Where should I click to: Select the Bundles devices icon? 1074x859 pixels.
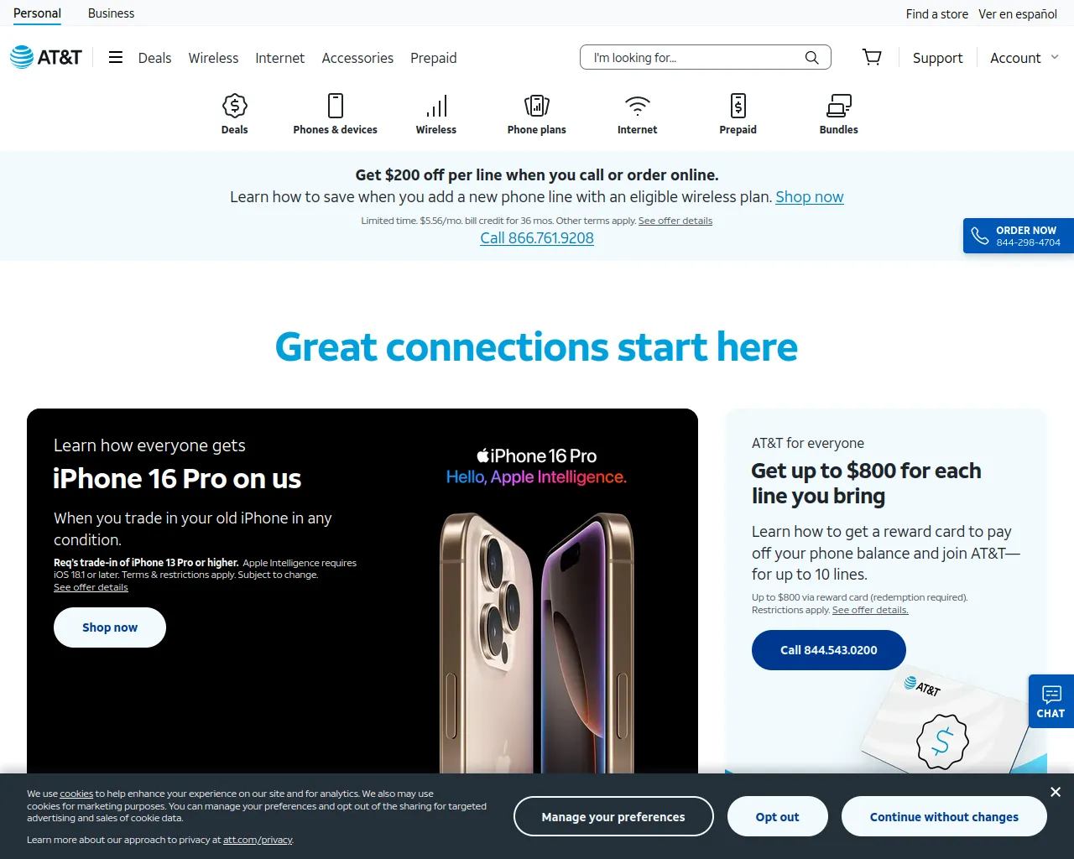pyautogui.click(x=839, y=106)
